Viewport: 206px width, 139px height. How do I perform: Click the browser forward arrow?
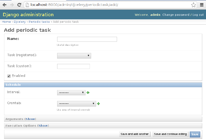(x=12, y=5)
